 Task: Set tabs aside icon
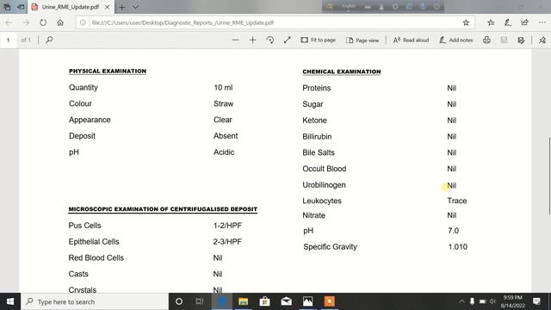[x=21, y=7]
